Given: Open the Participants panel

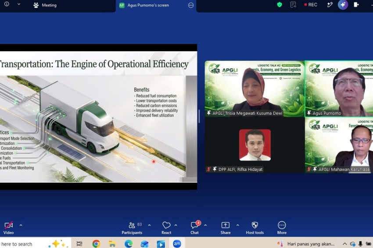Looking at the screenshot, I should 132,228.
